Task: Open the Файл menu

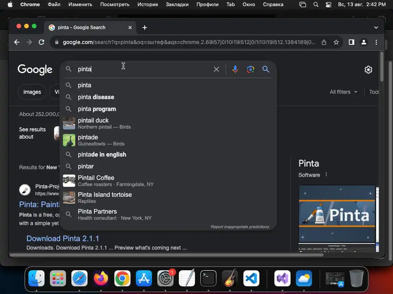Action: (x=54, y=5)
